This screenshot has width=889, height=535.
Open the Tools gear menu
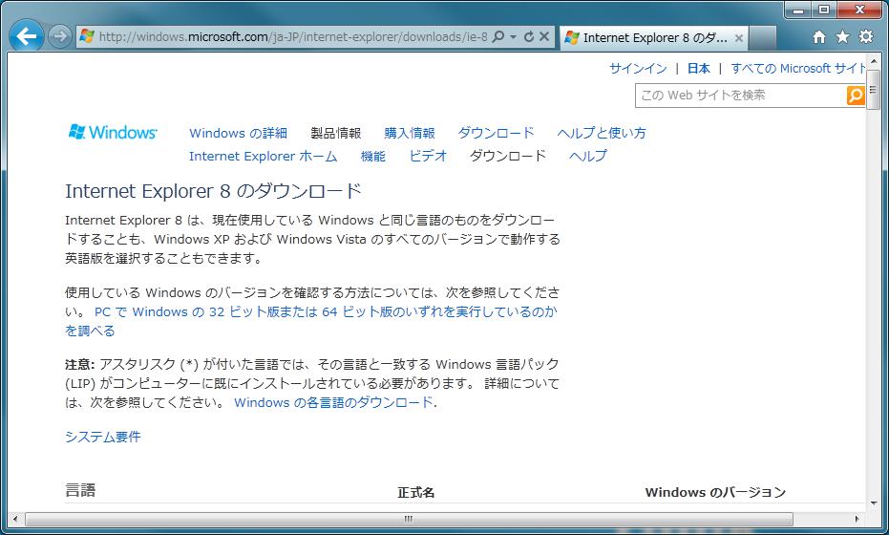(866, 37)
